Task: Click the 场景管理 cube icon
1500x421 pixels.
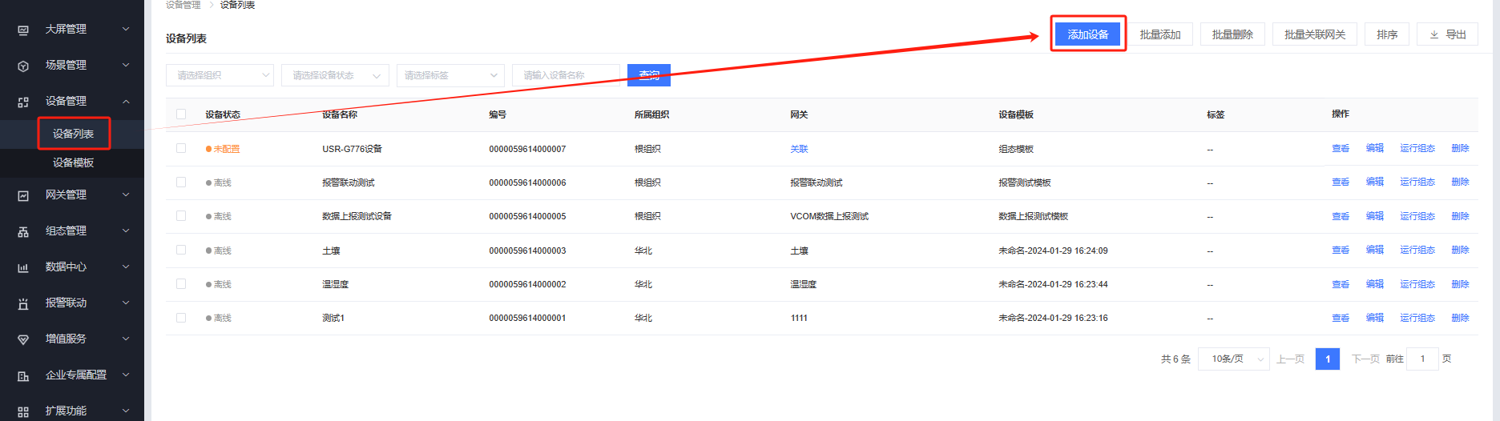Action: pos(23,66)
